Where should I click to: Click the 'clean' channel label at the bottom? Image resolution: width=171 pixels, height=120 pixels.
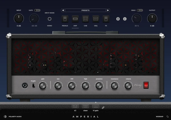pyautogui.click(x=85, y=111)
